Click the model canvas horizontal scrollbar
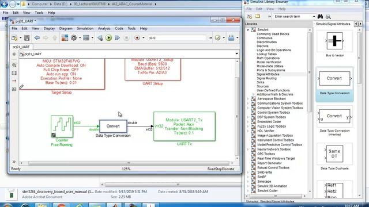The image size is (369, 207). click(129, 163)
